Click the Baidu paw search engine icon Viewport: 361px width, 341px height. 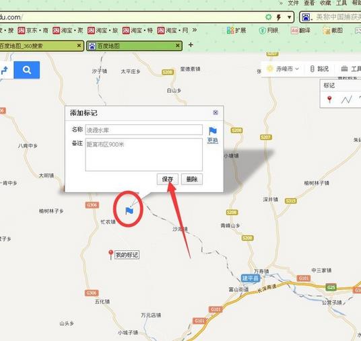tap(306, 17)
